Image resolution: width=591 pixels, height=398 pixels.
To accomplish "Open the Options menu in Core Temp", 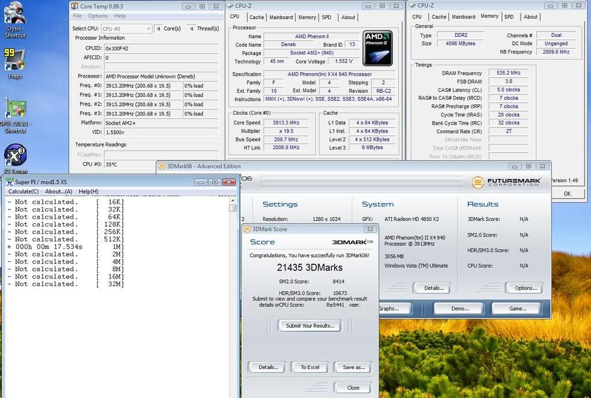I will [x=98, y=16].
